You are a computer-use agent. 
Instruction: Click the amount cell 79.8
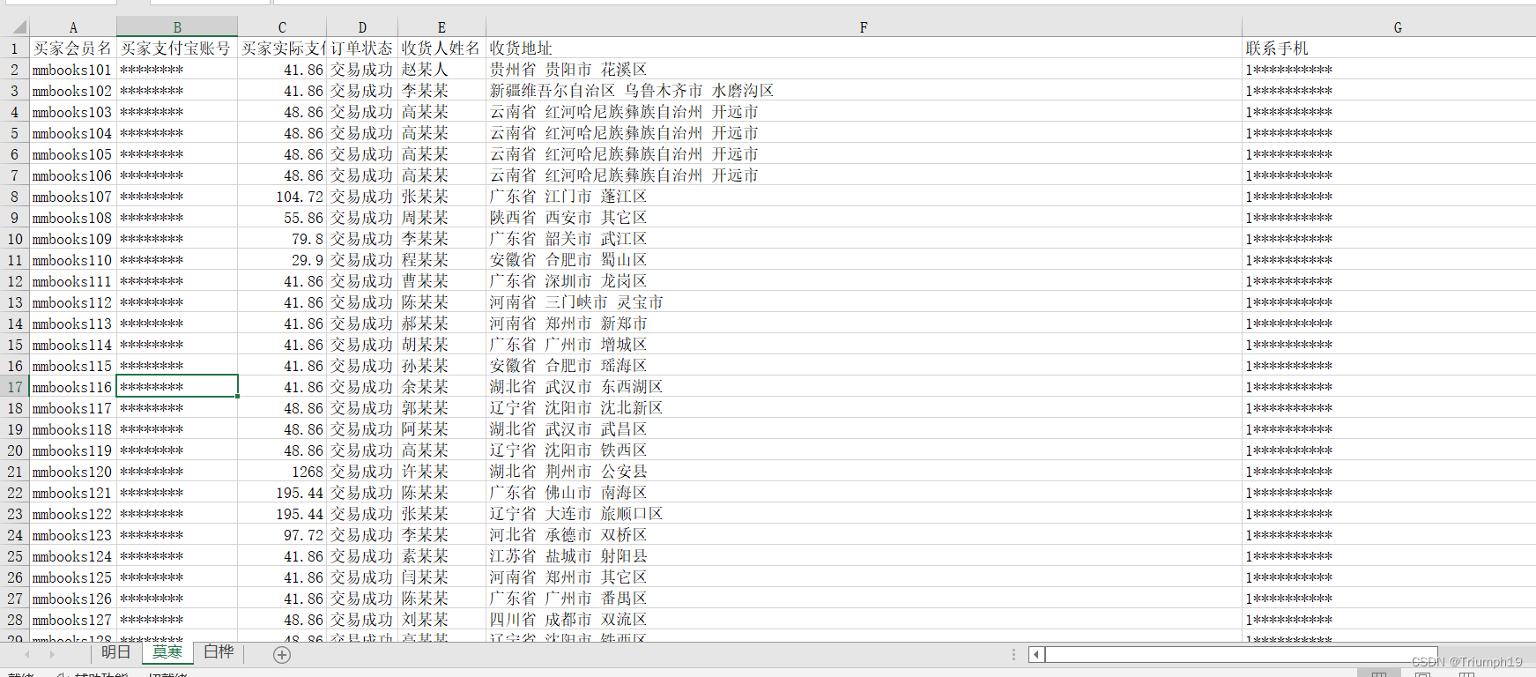point(282,239)
